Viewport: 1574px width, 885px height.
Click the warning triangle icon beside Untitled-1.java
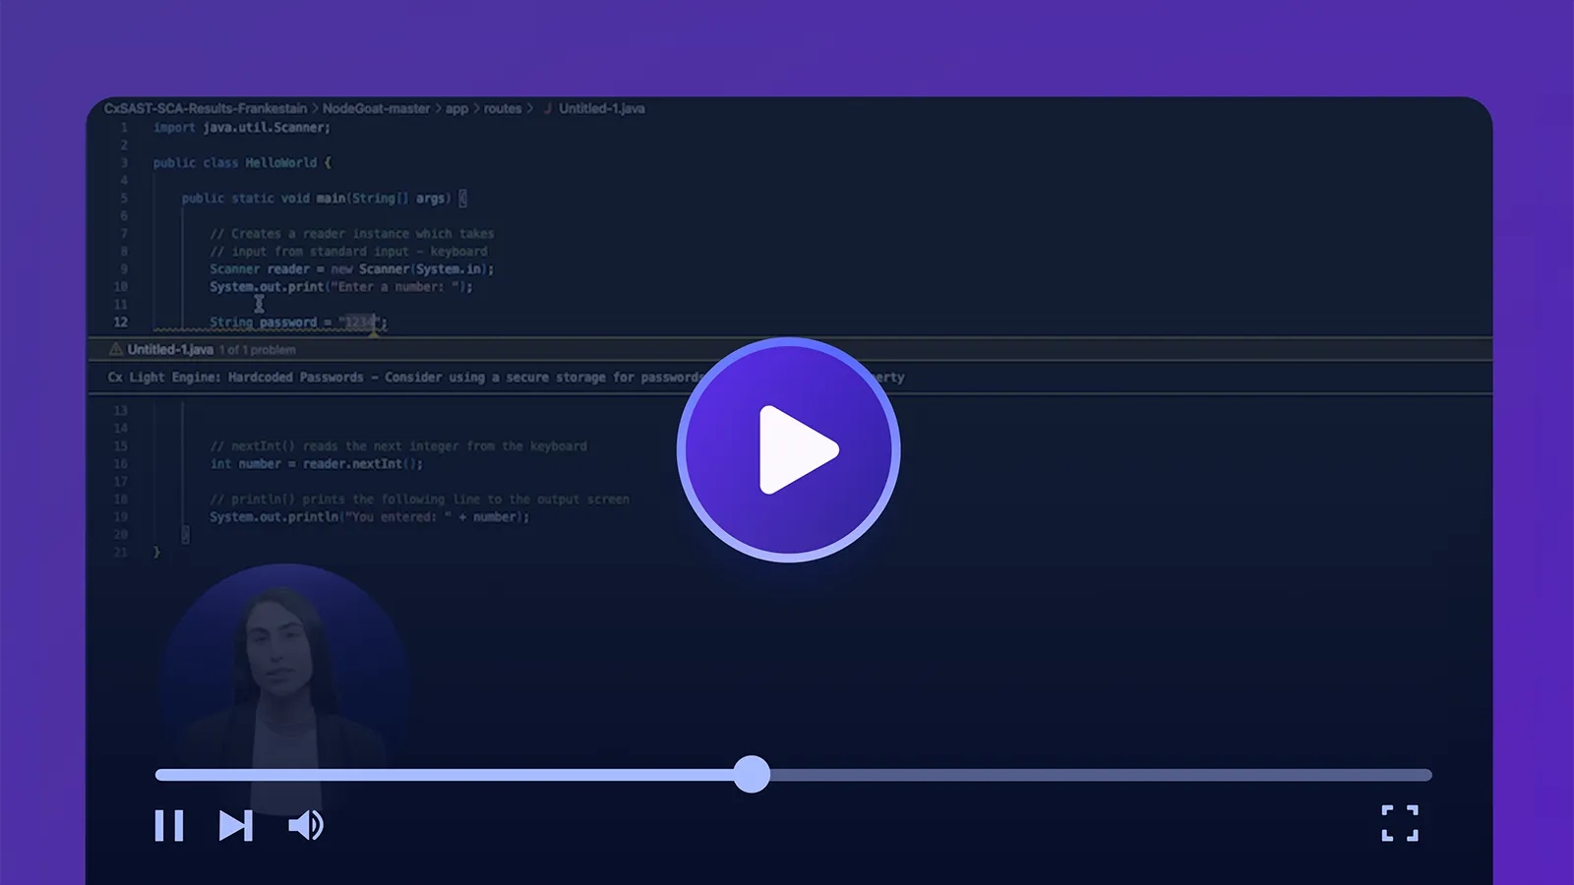(x=115, y=349)
